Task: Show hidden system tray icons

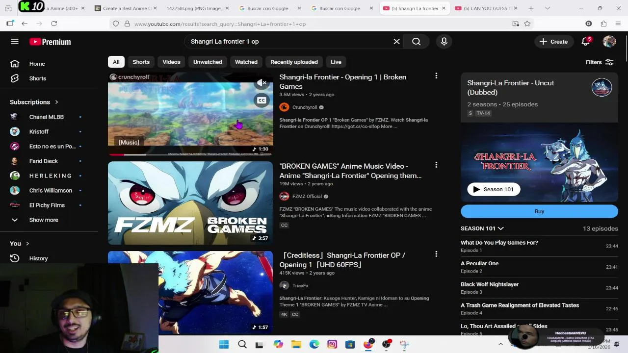Action: (x=500, y=344)
